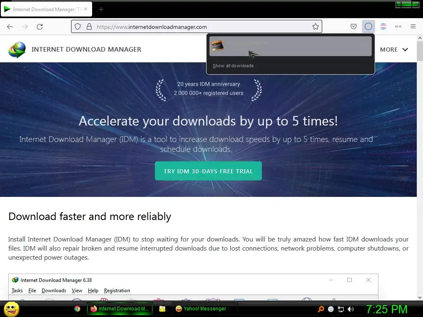This screenshot has width=423, height=317.
Task: Switch to Yahoo! Messenger taskbar item
Action: pos(204,309)
